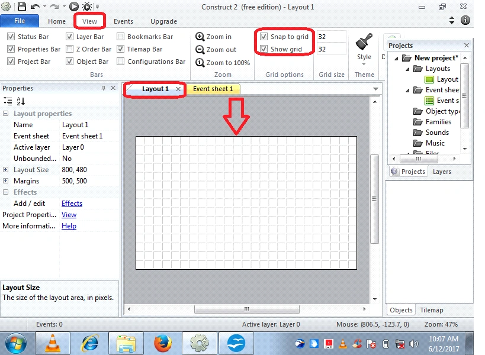The width and height of the screenshot is (485, 355).
Task: Collapse the Event sheets folder node
Action: pyautogui.click(x=407, y=91)
